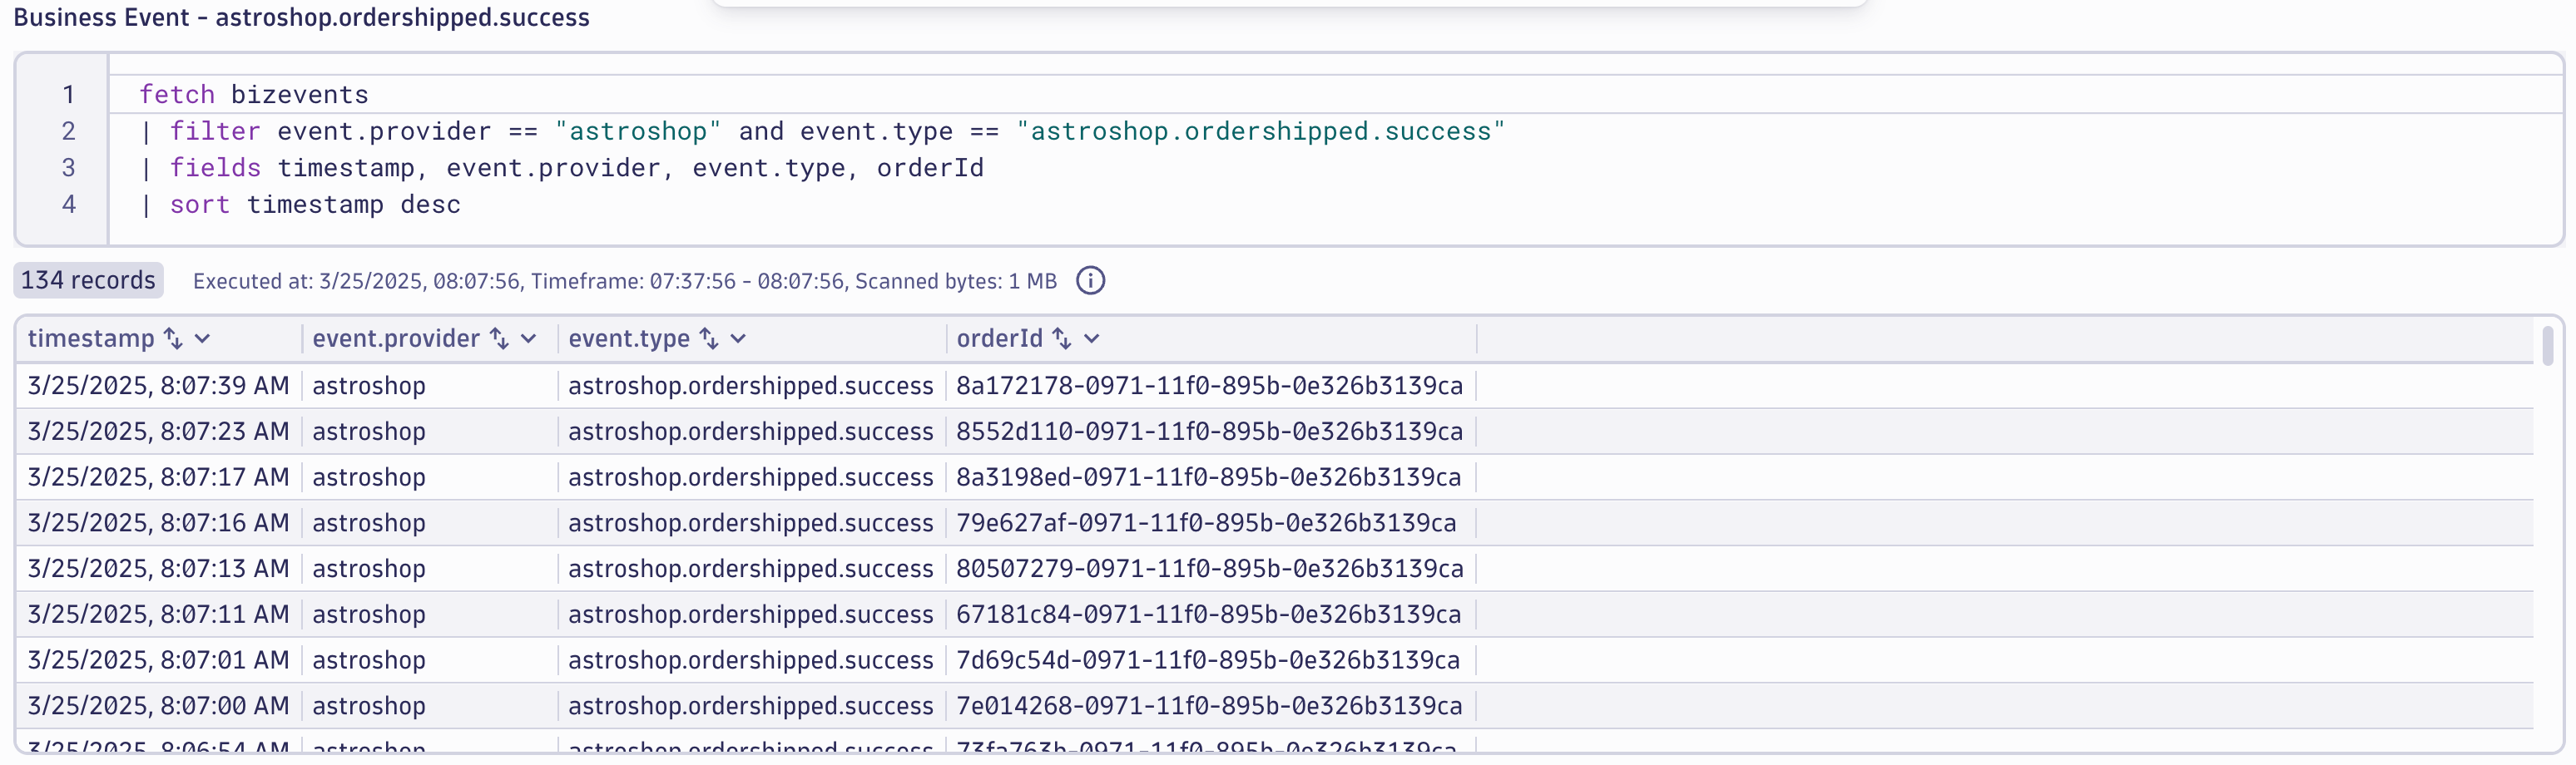Image resolution: width=2576 pixels, height=765 pixels.
Task: Open the timestamp column dropdown chevron
Action: [203, 339]
